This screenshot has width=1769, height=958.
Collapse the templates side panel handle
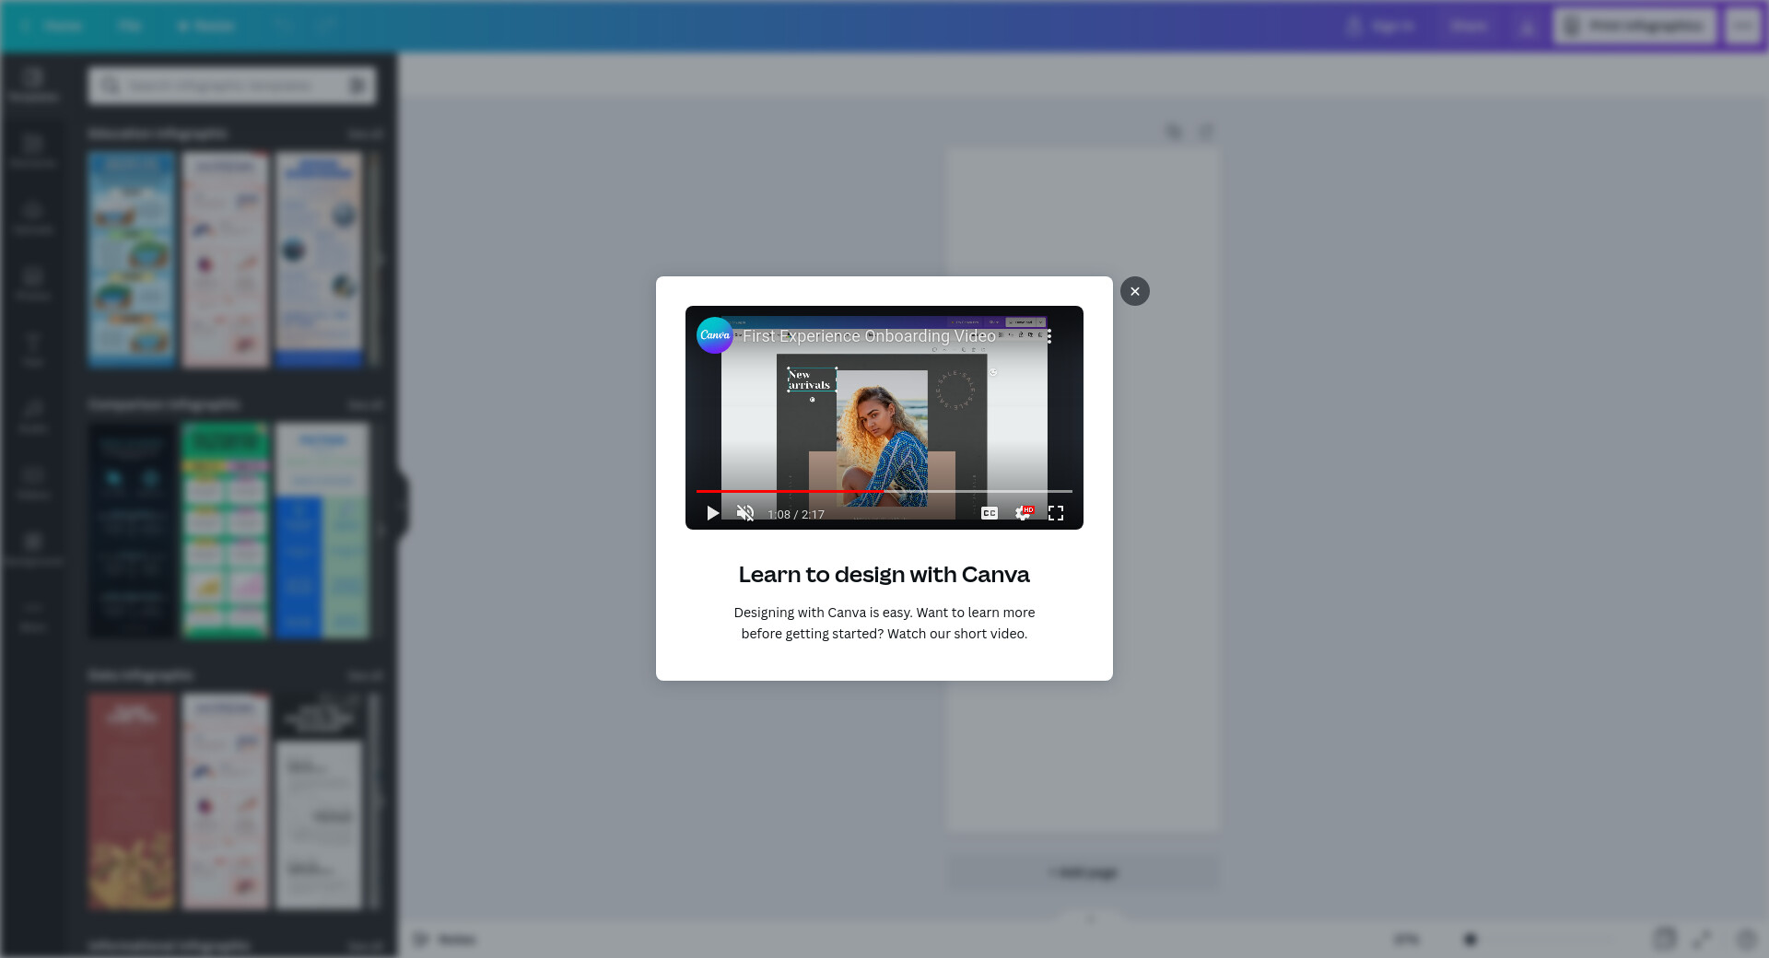pos(402,504)
